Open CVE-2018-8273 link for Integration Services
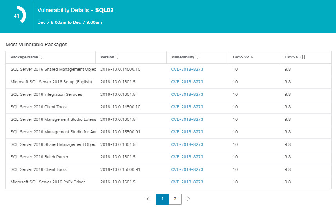Image resolution: width=336 pixels, height=214 pixels. (x=187, y=94)
